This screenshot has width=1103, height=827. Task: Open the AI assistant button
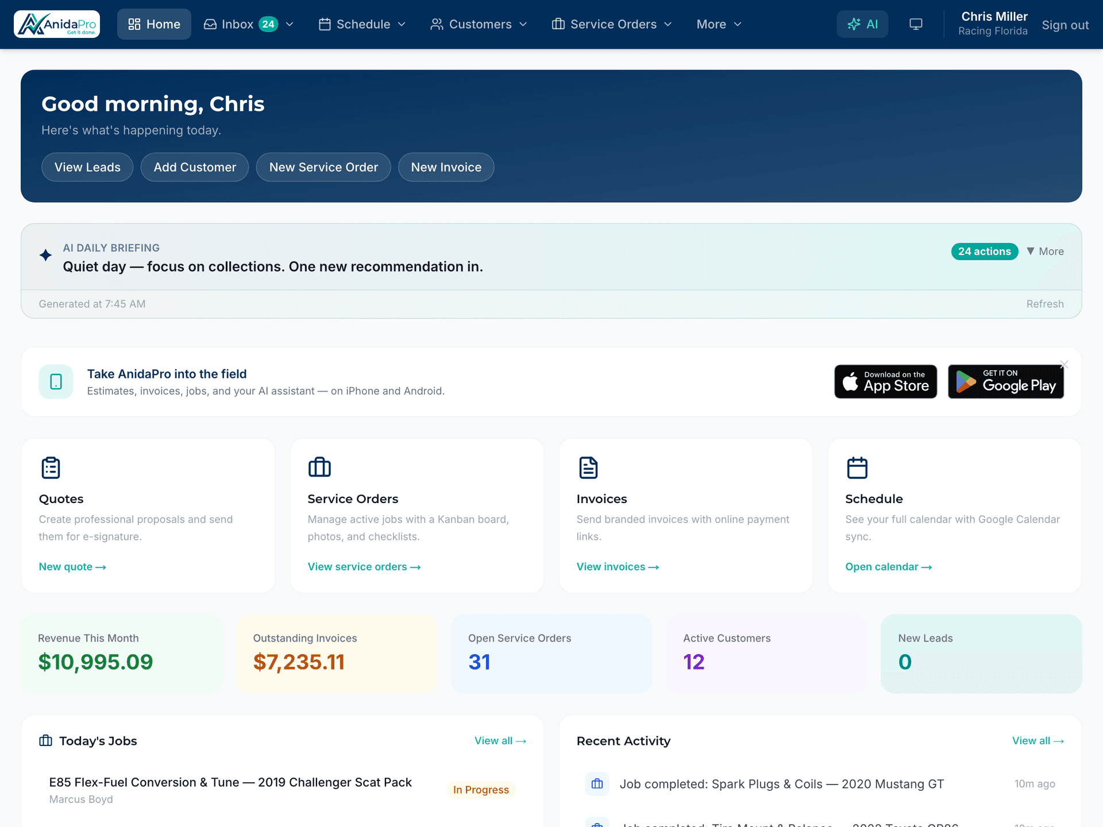point(862,24)
